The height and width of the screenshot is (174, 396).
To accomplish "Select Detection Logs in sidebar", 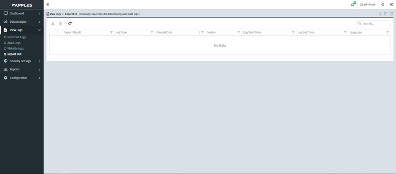I will point(16,37).
